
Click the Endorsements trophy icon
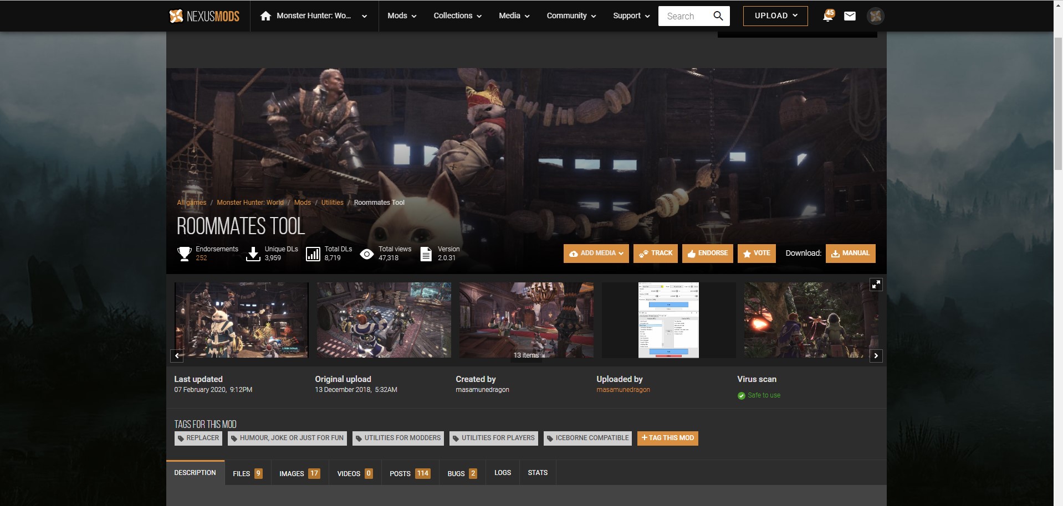(185, 254)
